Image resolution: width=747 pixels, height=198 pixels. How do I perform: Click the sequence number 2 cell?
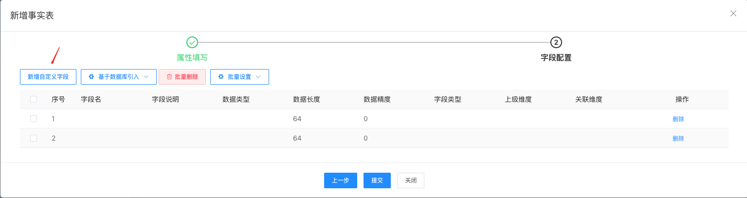(54, 138)
